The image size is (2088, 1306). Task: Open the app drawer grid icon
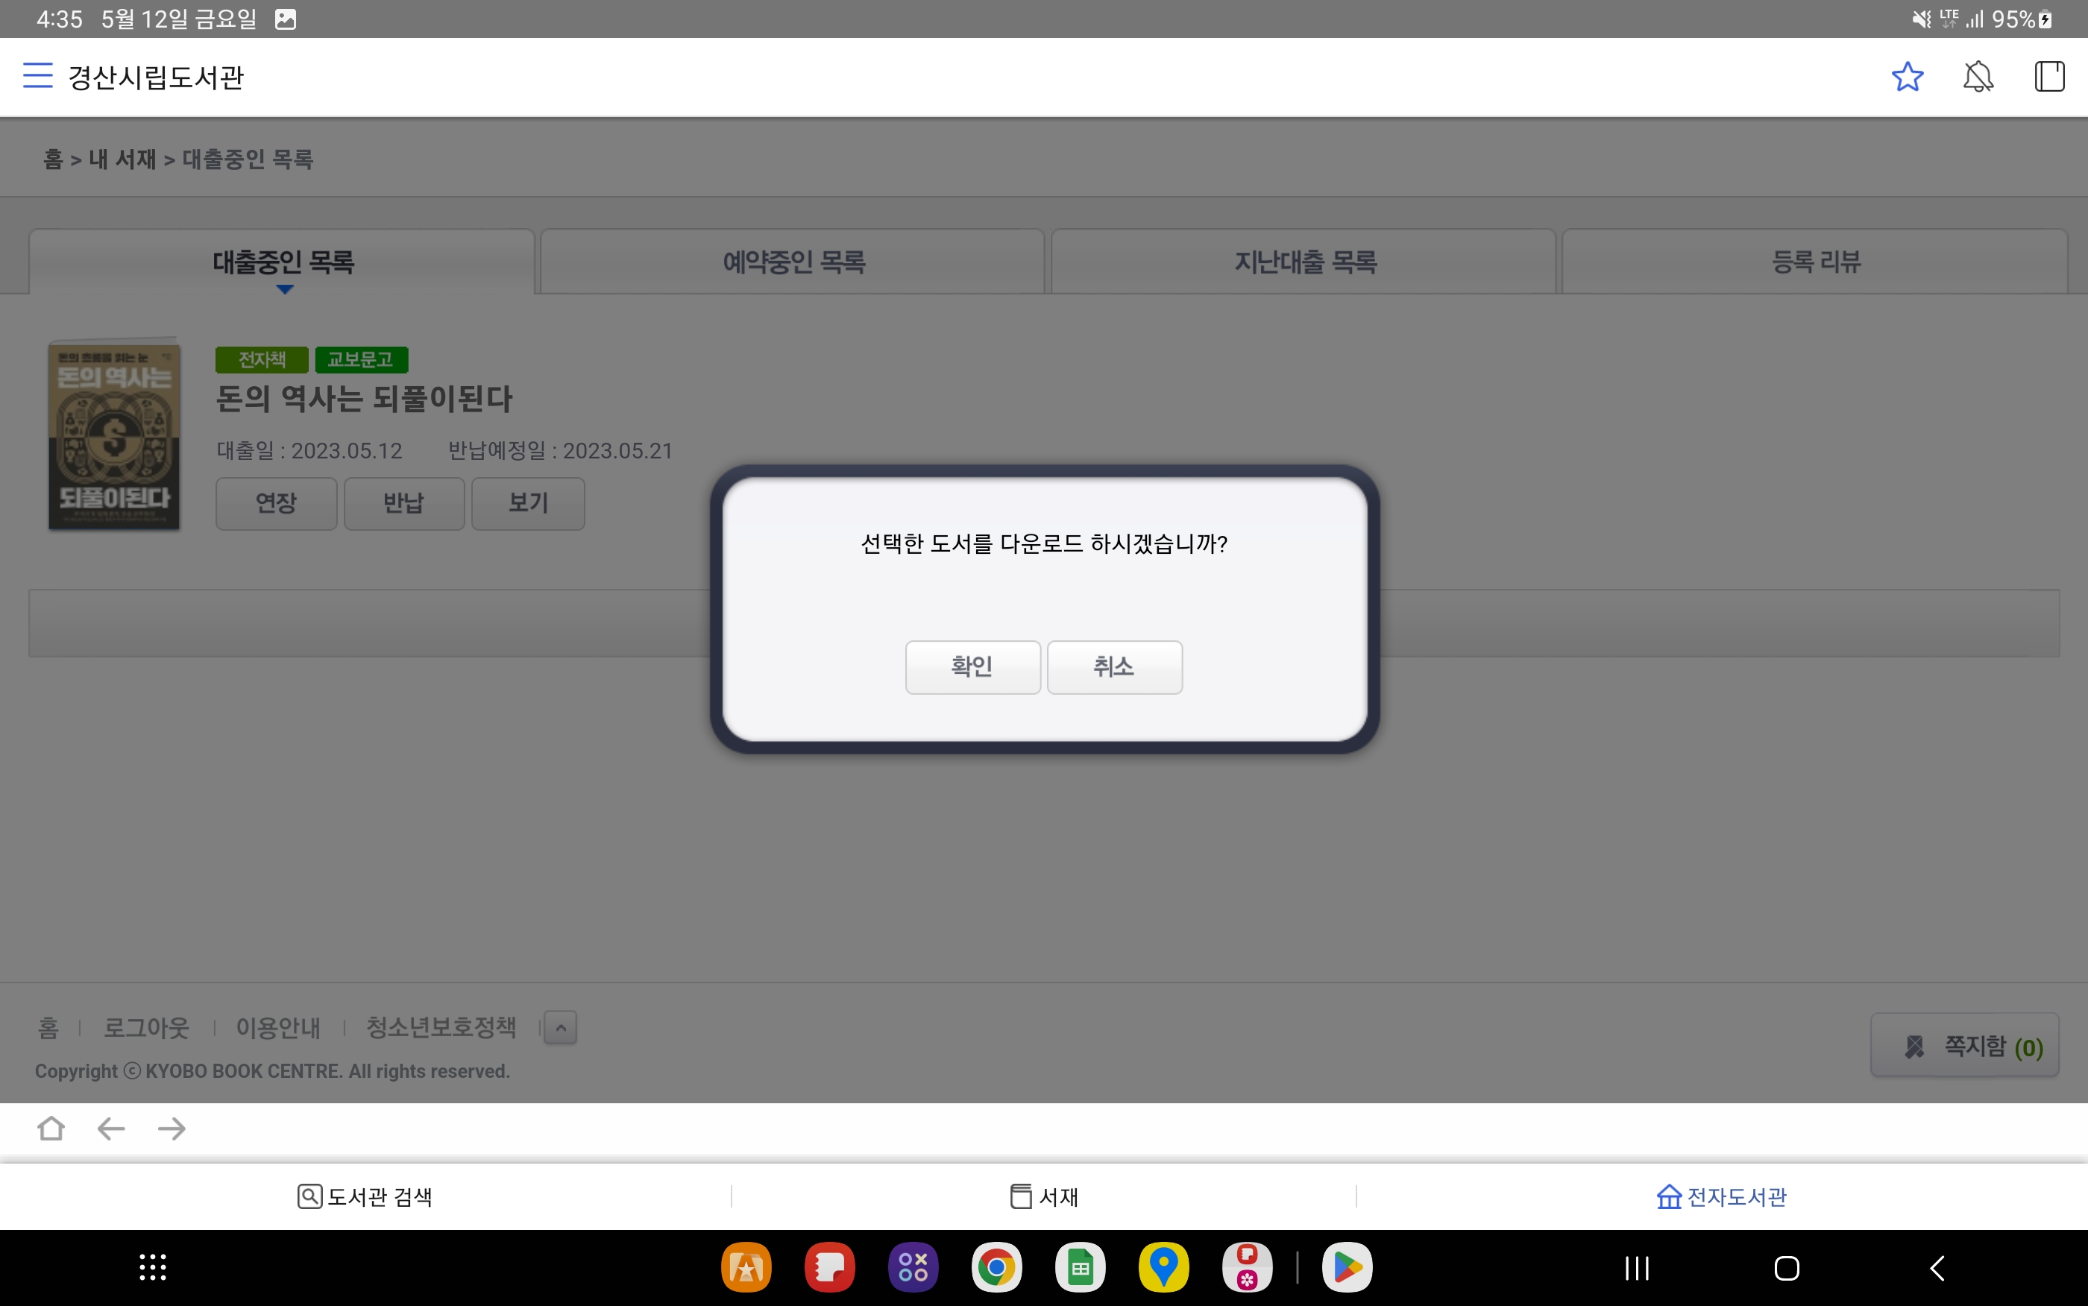(x=153, y=1267)
